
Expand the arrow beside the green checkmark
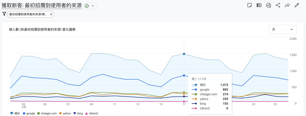coord(93,6)
